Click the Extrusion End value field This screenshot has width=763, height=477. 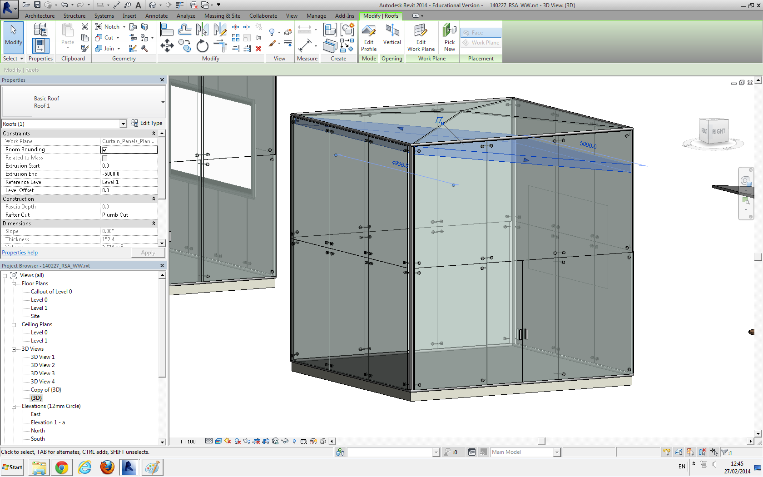(129, 174)
